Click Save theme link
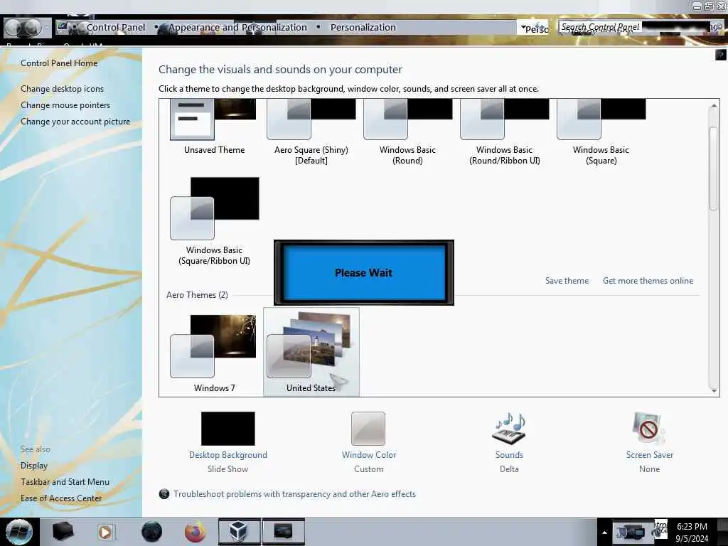Screen dimensions: 728x546 click(x=567, y=281)
